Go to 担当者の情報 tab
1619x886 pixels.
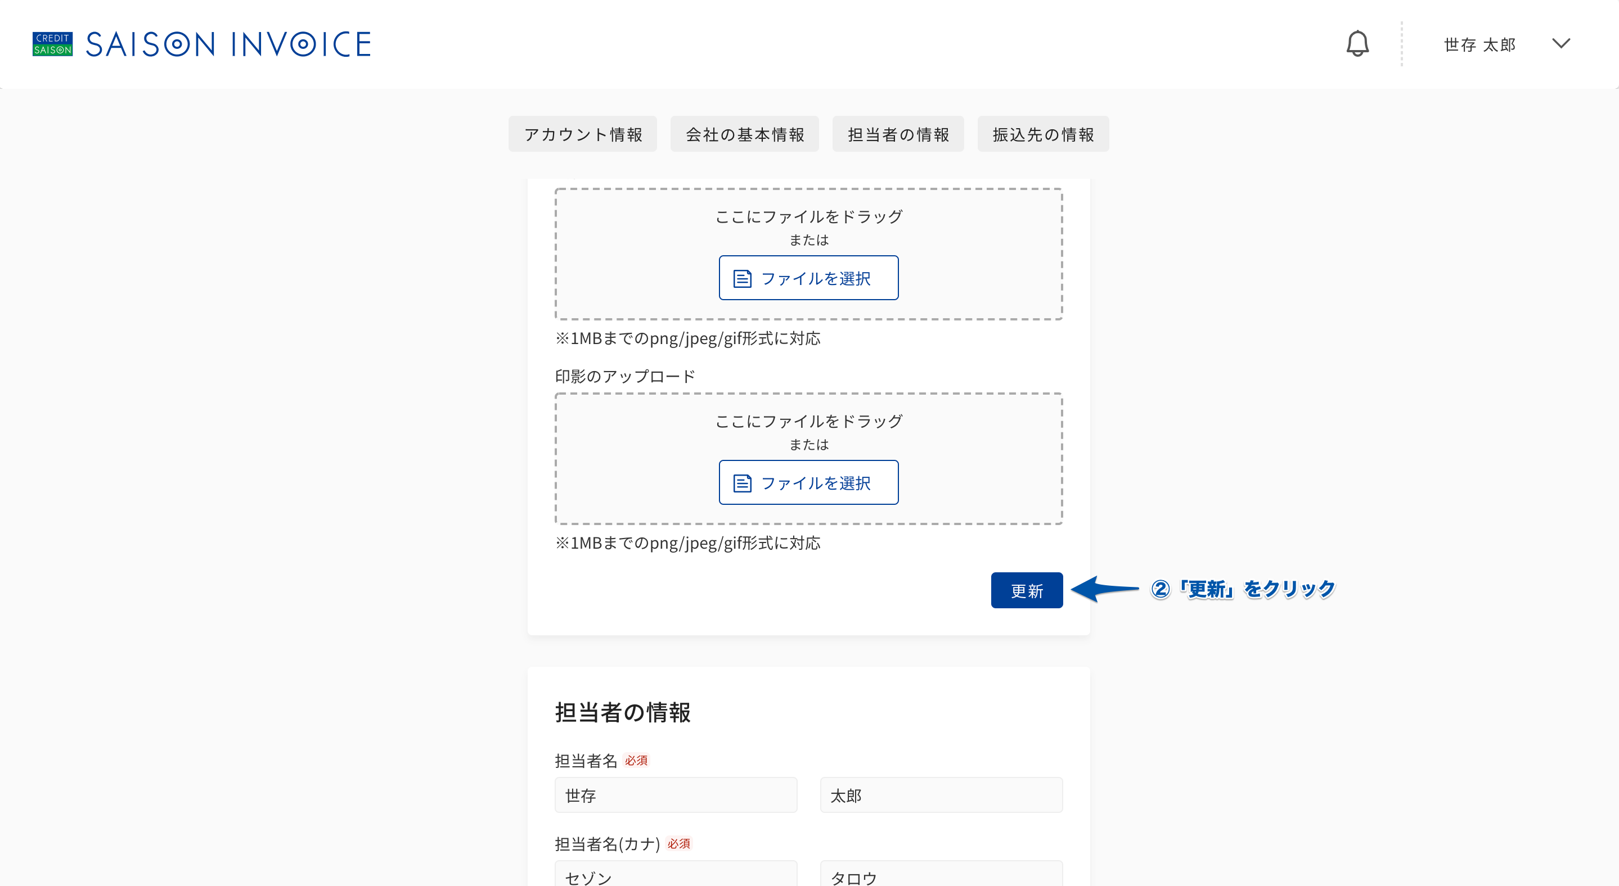click(898, 134)
